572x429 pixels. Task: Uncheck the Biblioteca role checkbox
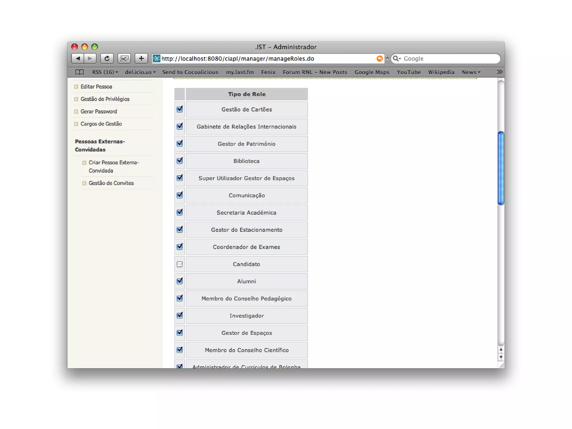(180, 161)
